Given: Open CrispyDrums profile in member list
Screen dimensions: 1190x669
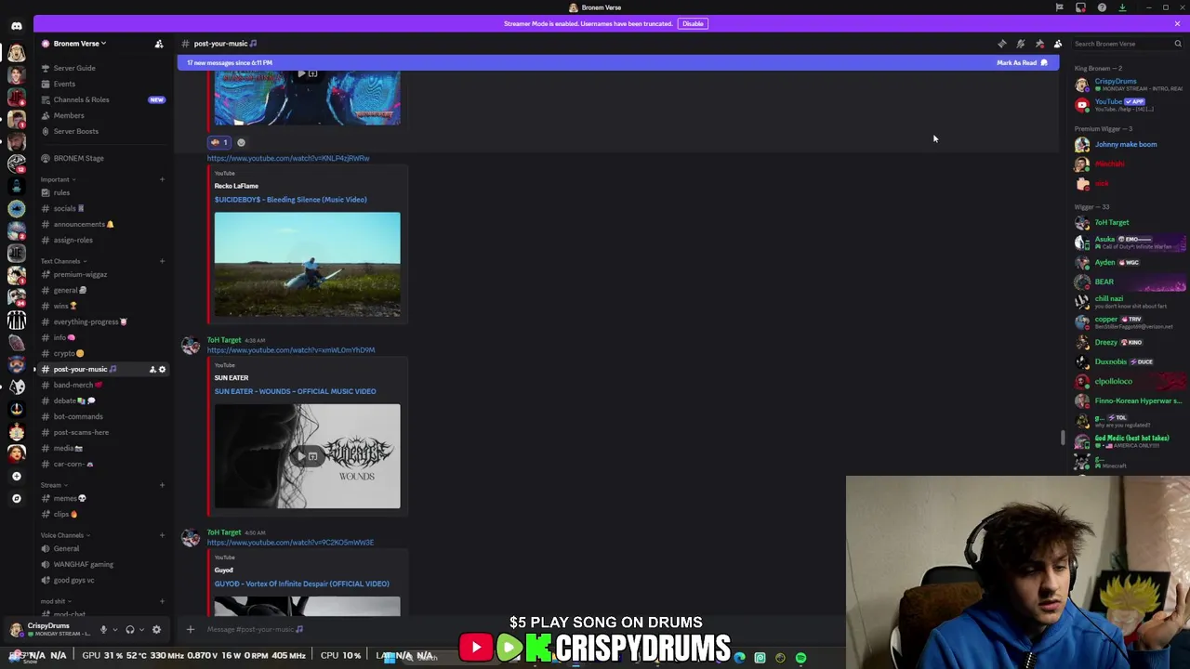Looking at the screenshot, I should [1130, 85].
